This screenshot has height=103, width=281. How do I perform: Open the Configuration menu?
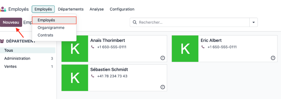[122, 9]
